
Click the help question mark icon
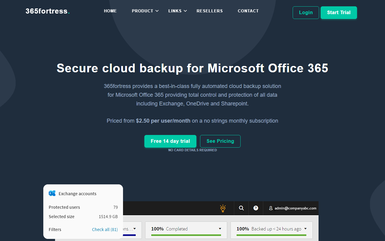(x=256, y=208)
